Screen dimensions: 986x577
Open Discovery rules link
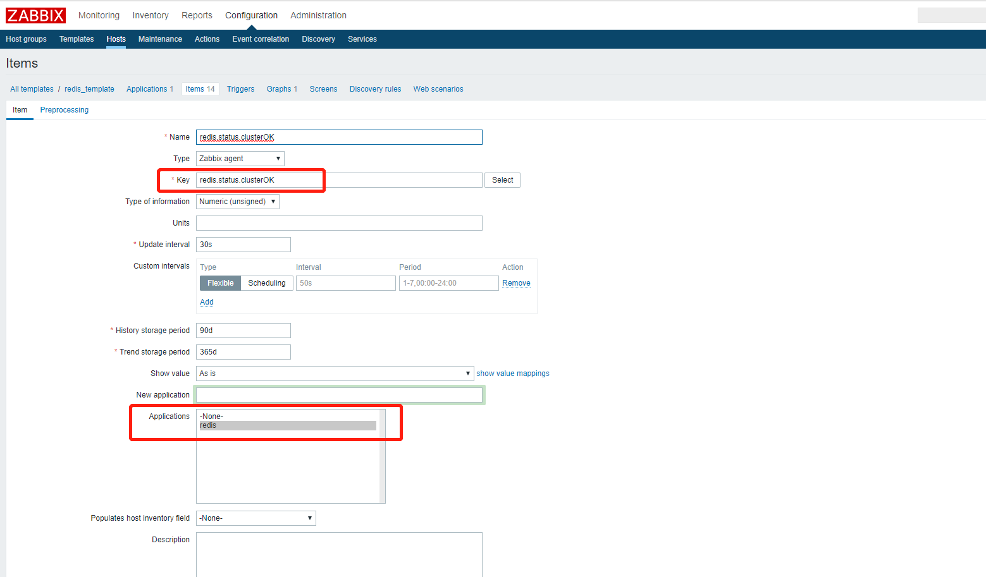[x=375, y=89]
